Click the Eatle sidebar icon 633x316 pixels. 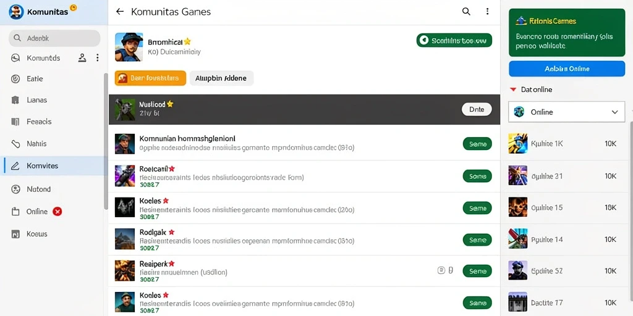tap(15, 79)
